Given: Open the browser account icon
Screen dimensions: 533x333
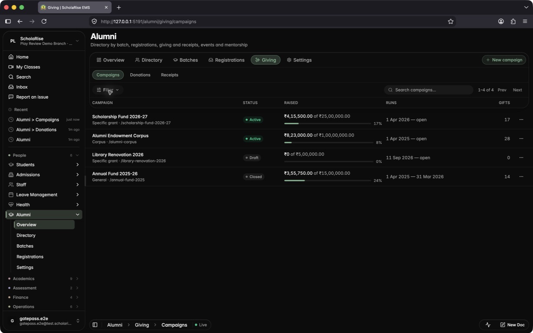Looking at the screenshot, I should coord(501,21).
